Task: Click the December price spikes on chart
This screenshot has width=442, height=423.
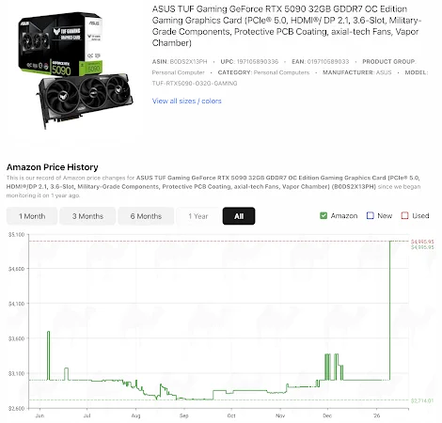Action: point(334,367)
